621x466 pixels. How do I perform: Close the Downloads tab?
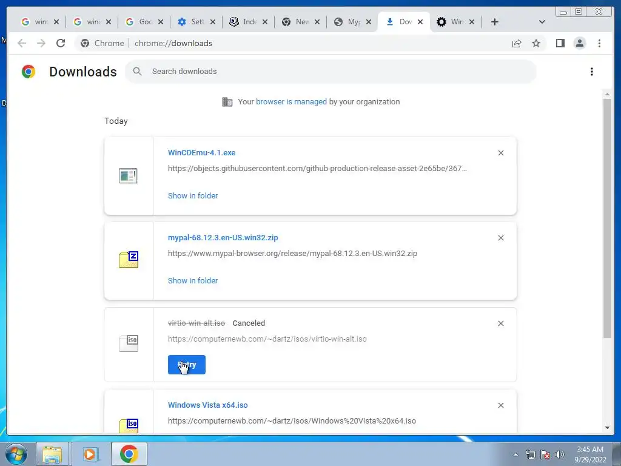pyautogui.click(x=420, y=22)
